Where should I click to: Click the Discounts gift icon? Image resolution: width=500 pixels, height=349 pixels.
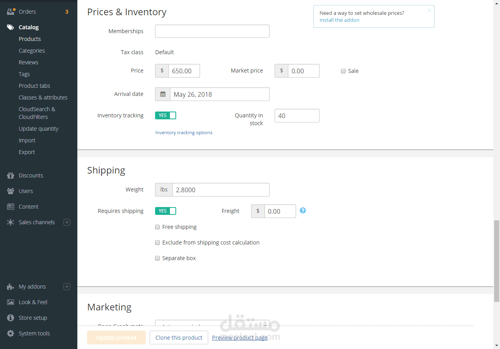[11, 175]
